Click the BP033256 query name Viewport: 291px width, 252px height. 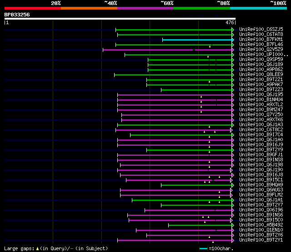17,15
